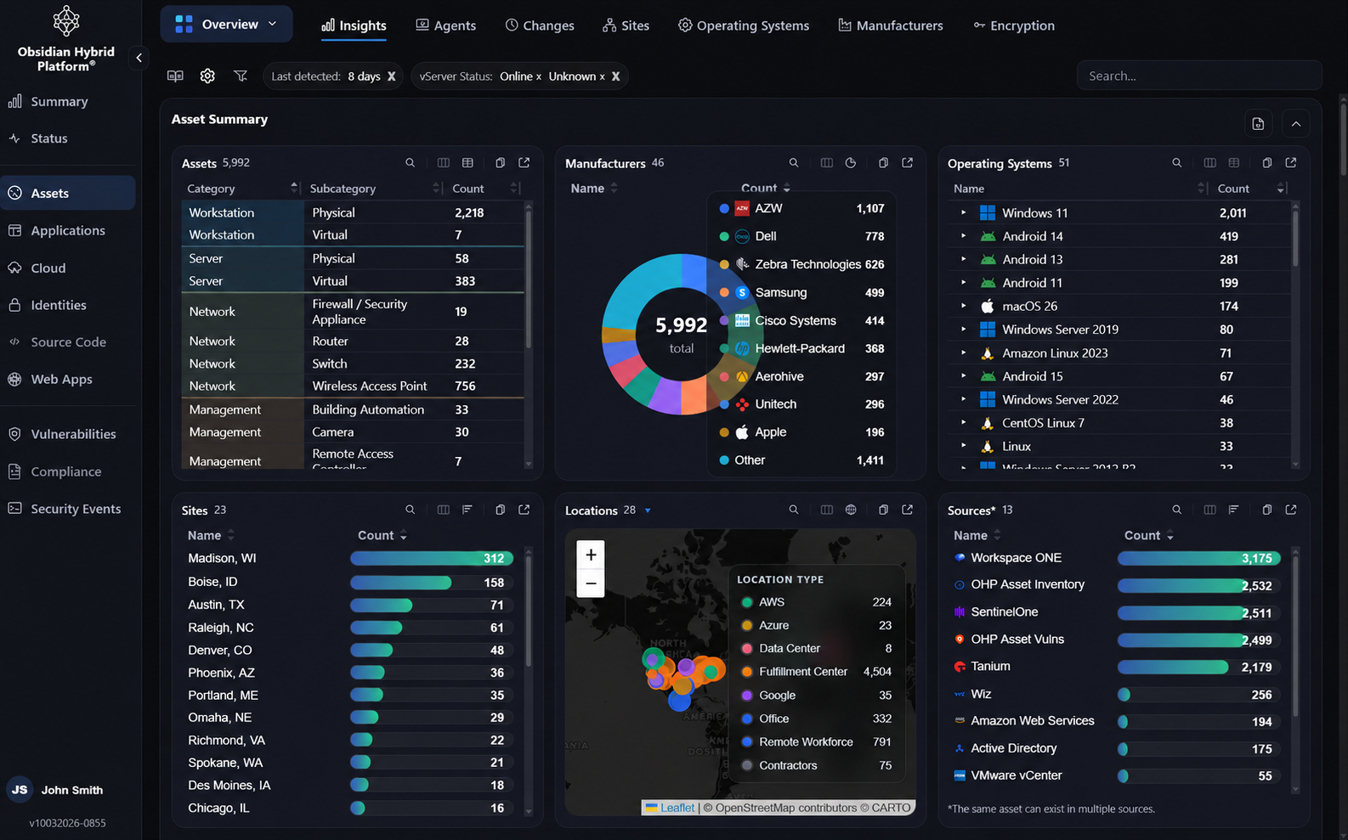This screenshot has height=840, width=1348.
Task: Remove the Last detected 8 days filter
Action: [x=392, y=76]
